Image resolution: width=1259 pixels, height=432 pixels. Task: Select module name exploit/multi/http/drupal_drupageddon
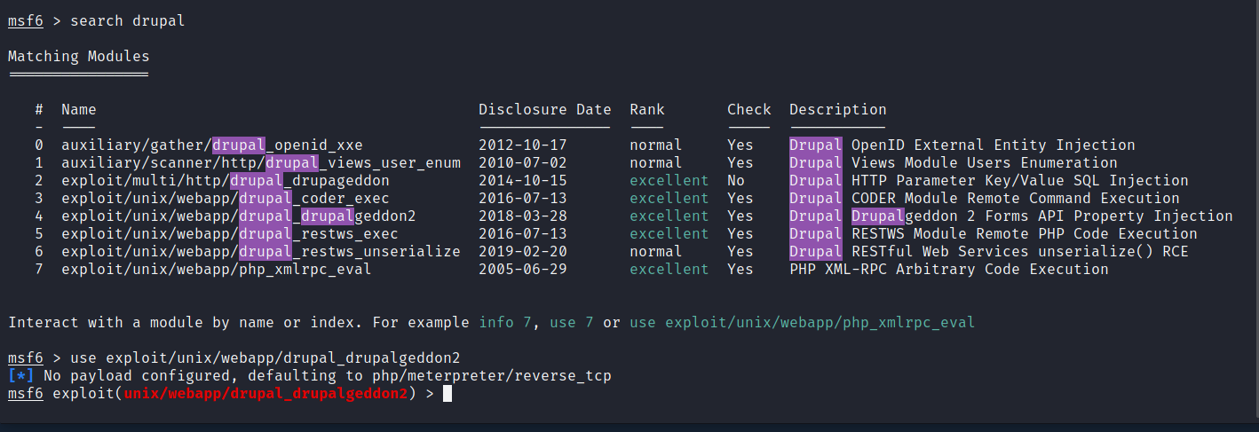(x=225, y=181)
